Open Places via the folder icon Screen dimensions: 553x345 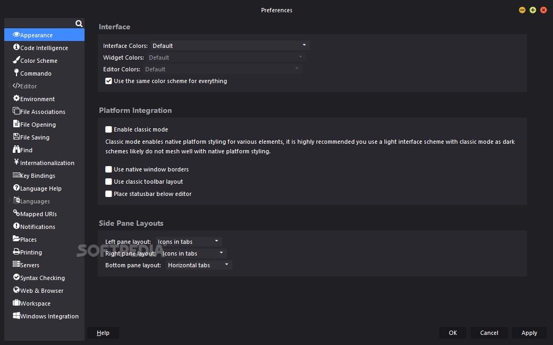point(15,239)
